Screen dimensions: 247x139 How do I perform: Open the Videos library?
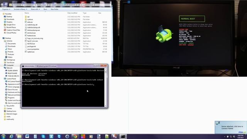(10, 57)
